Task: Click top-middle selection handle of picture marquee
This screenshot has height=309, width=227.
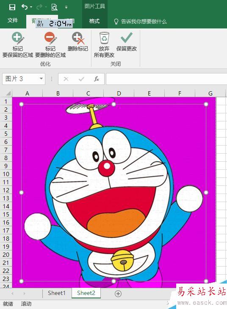Action: tap(113, 104)
